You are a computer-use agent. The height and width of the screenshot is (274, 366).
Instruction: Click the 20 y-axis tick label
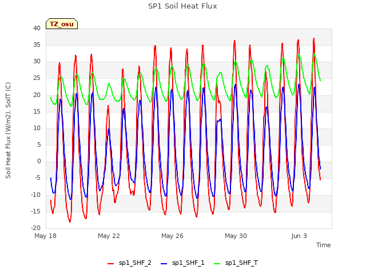(x=37, y=95)
